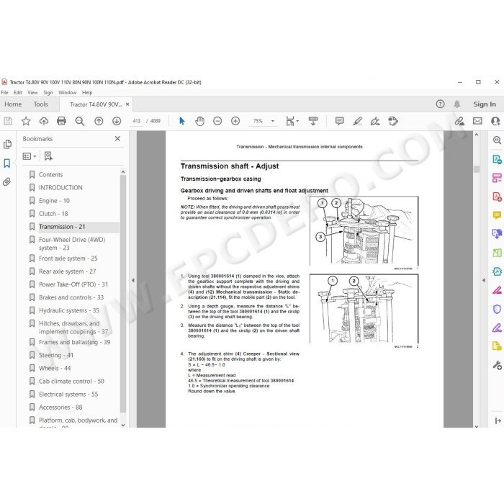Open Hydraulic systems - 35 bookmark

click(x=69, y=311)
